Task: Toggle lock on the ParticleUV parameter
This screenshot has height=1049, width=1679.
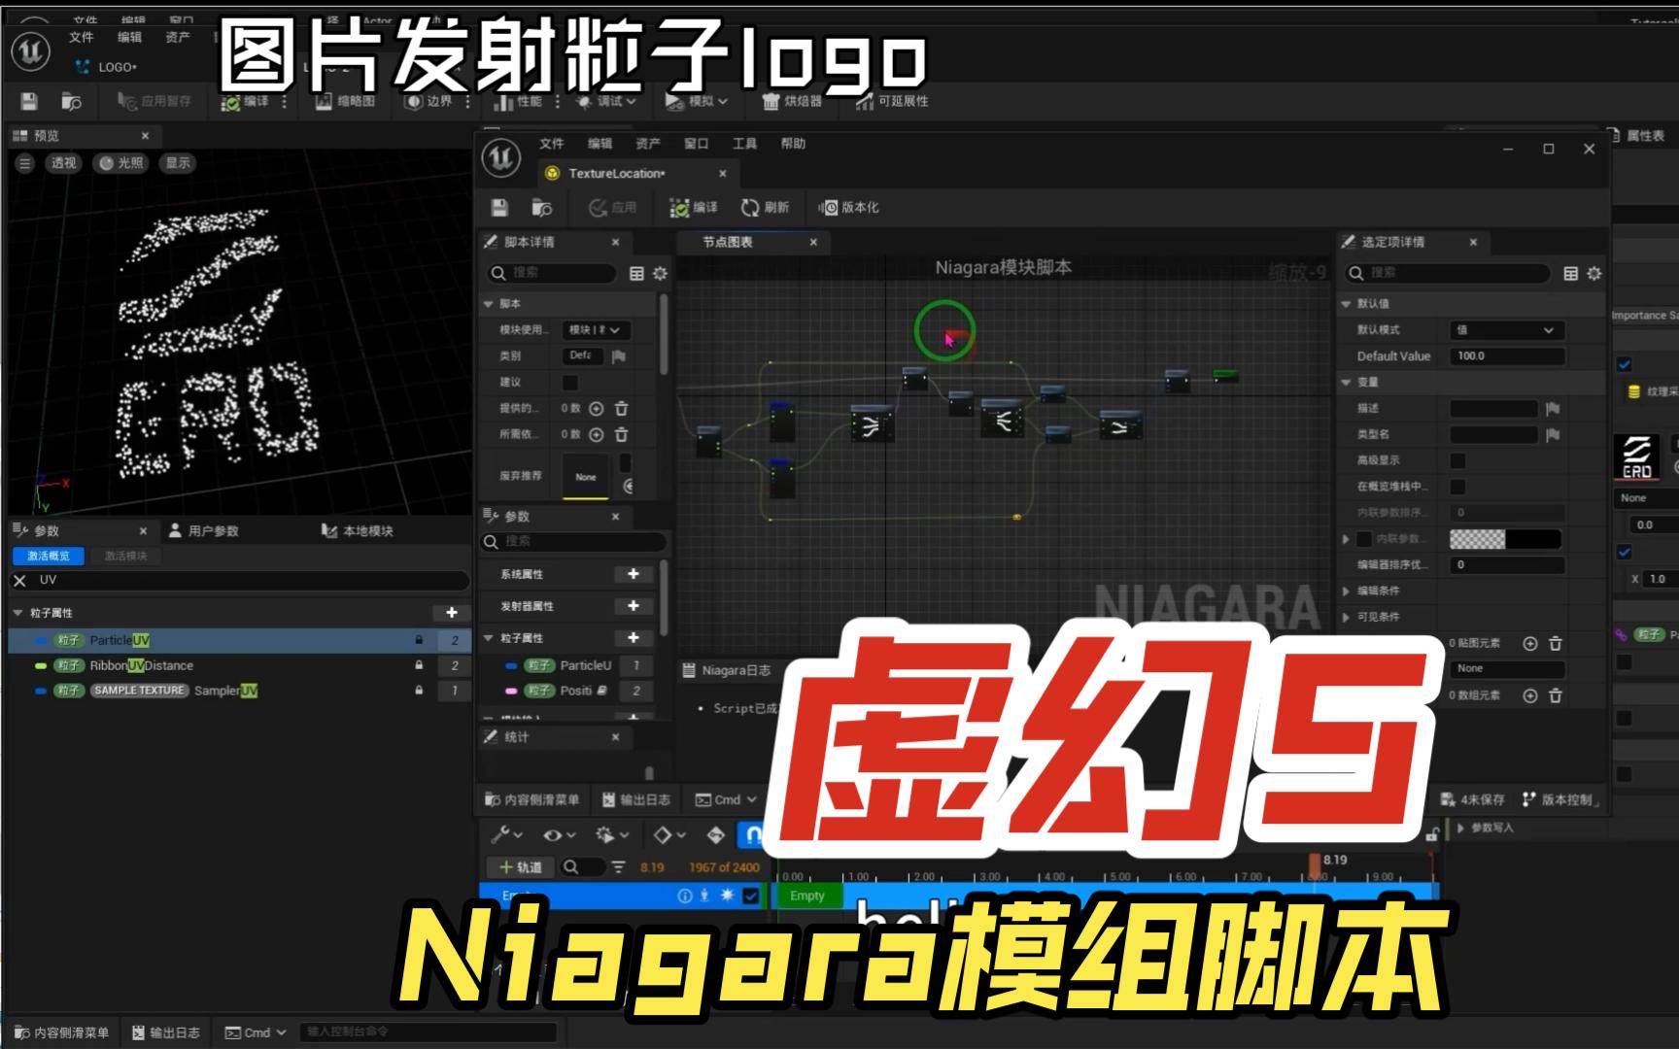Action: pyautogui.click(x=419, y=640)
